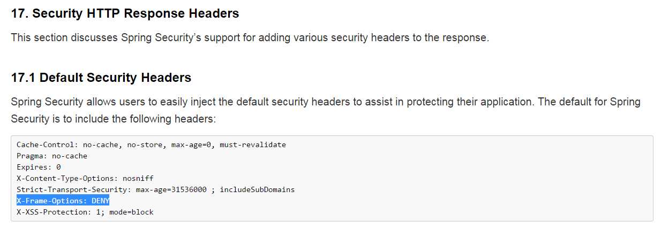The height and width of the screenshot is (229, 661).
Task: Click the Expires: 0 line
Action: 39,167
